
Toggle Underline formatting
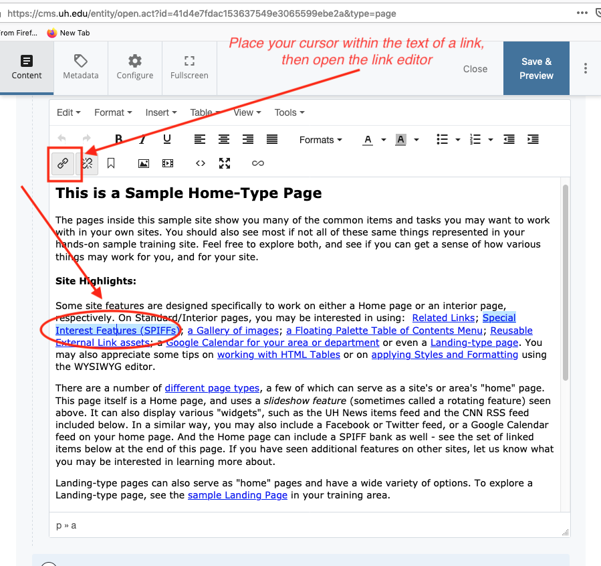click(x=166, y=138)
